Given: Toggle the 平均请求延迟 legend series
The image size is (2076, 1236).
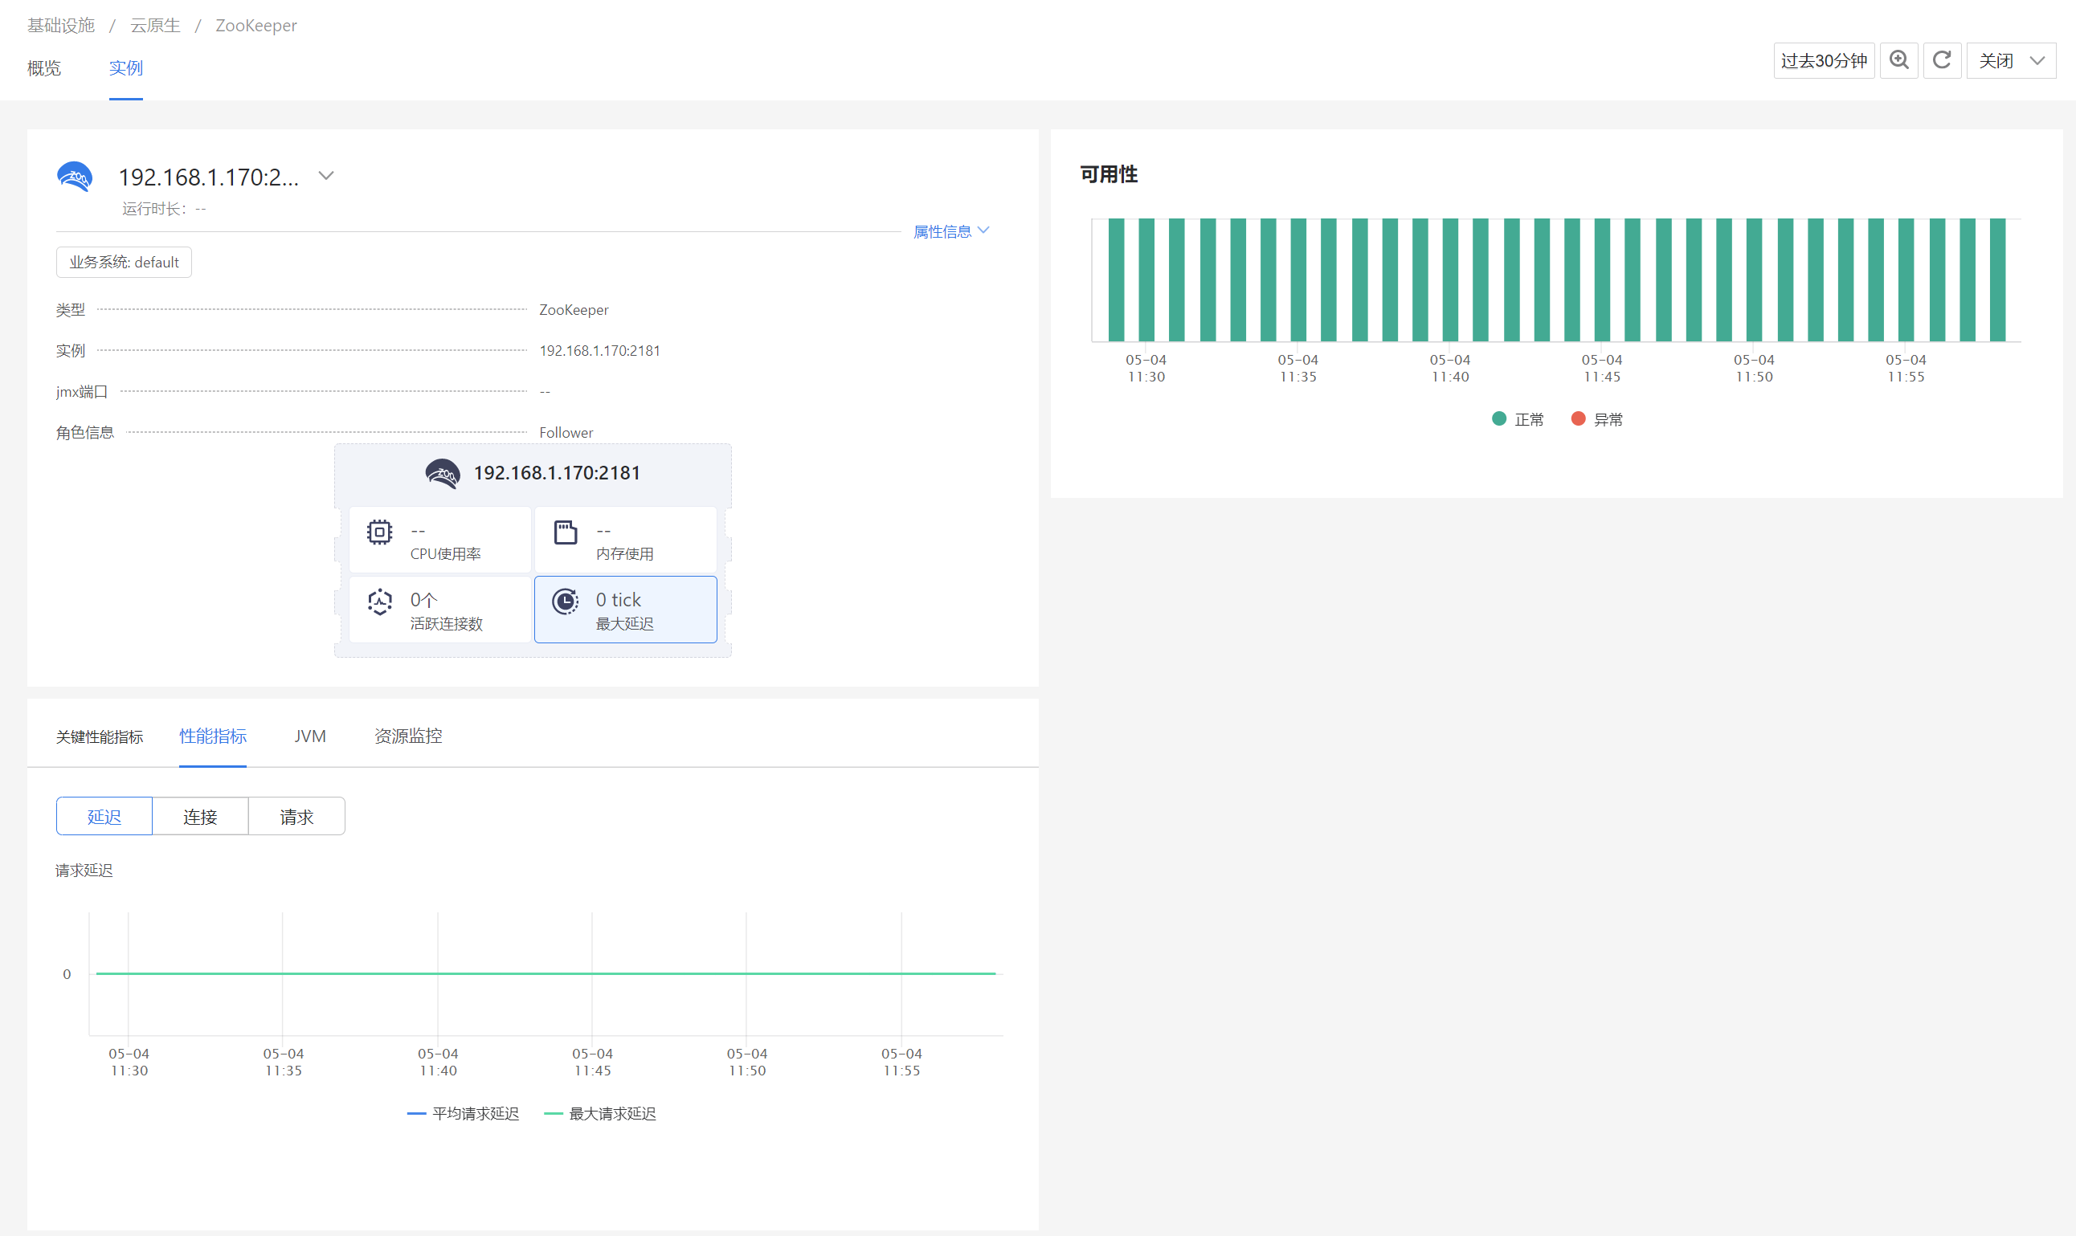Looking at the screenshot, I should (464, 1114).
